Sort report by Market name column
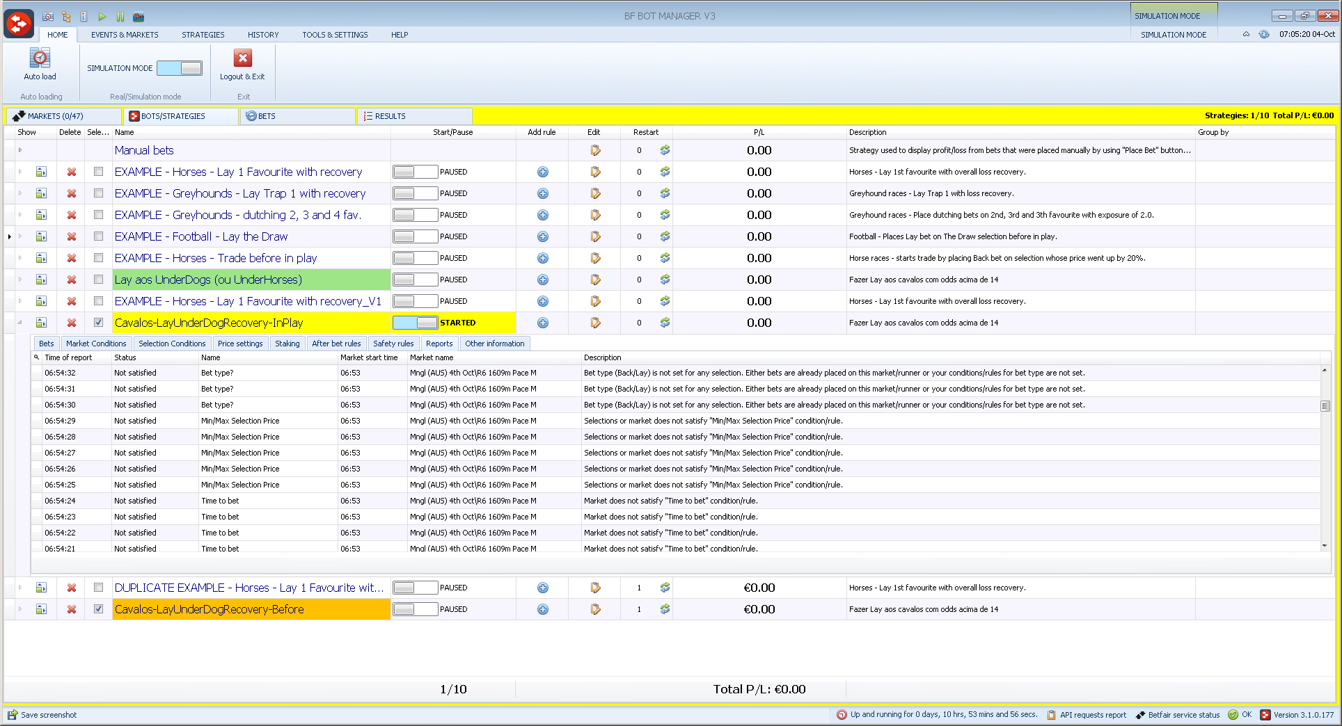 494,357
